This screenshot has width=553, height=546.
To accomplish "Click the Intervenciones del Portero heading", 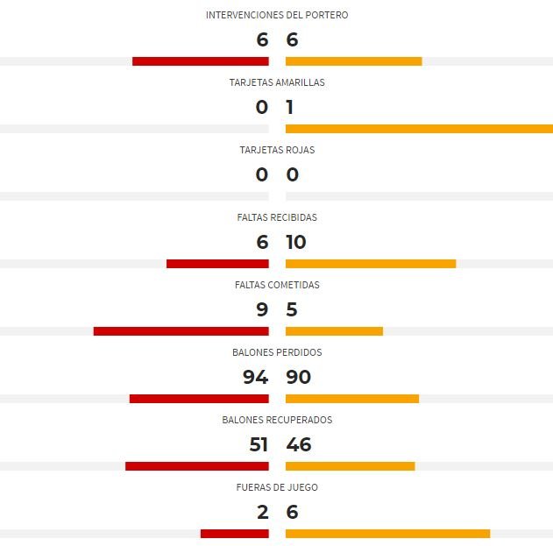I will click(x=277, y=15).
